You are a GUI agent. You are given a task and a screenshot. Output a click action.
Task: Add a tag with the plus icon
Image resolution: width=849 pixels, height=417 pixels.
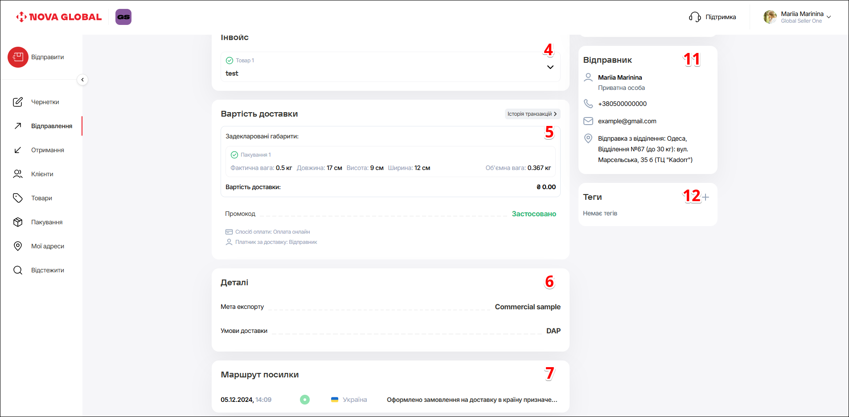click(705, 197)
